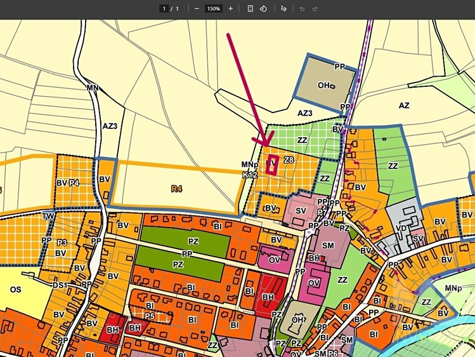Viewport: 475px width, 357px height.
Task: Click the P5 label on the map
Action: pyautogui.click(x=150, y=316)
